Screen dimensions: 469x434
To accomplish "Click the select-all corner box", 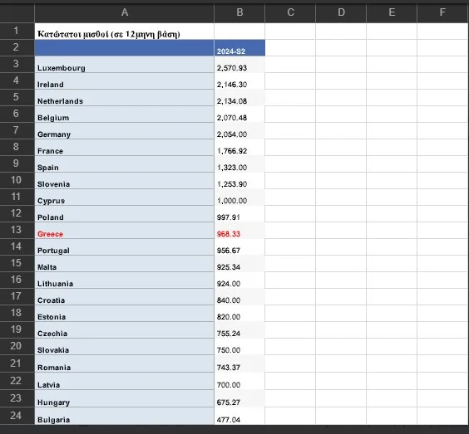I will (17, 13).
